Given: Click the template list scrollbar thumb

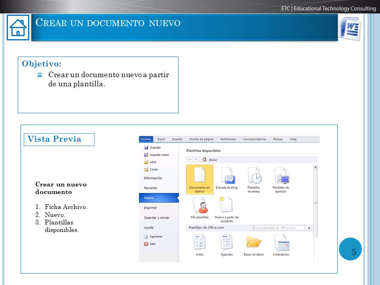Looking at the screenshot, I should 315,203.
